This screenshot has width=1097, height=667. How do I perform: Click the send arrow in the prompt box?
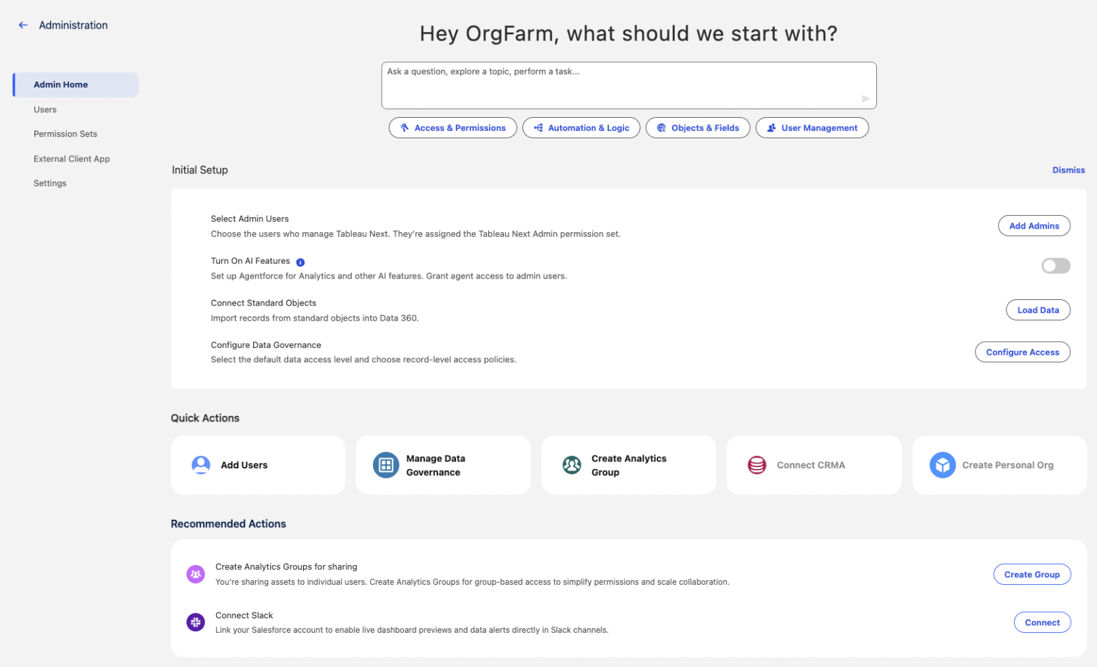[x=865, y=99]
